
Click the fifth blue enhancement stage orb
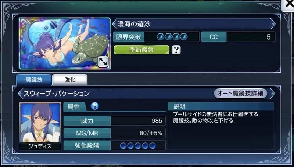pyautogui.click(x=153, y=145)
